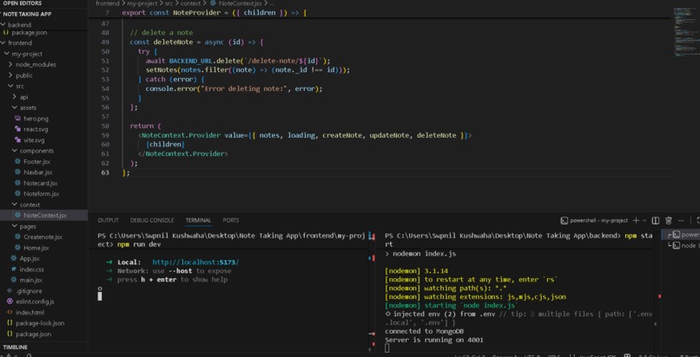The height and width of the screenshot is (357, 700).
Task: Add a new terminal with the plus icon
Action: [636, 220]
